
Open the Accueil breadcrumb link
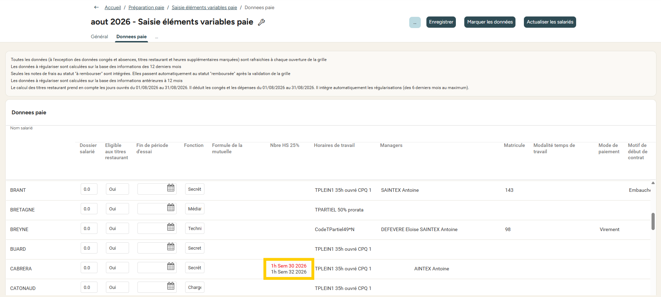113,7
